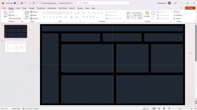
Task: Click Accessibility: Investigate in status bar
Action: click(31, 109)
